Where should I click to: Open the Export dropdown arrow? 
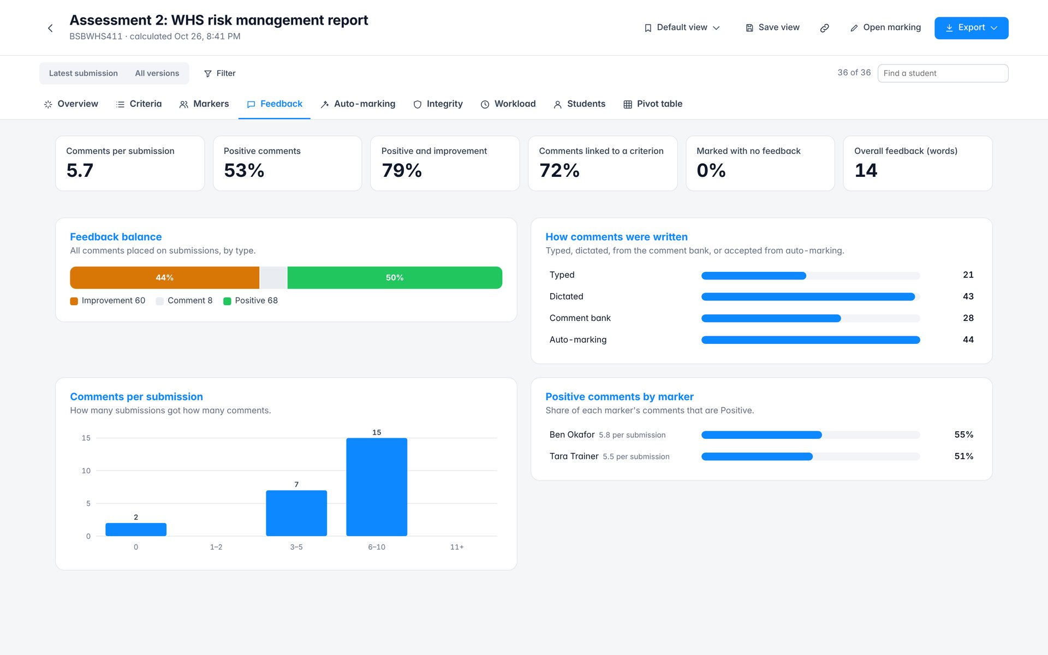tap(994, 28)
